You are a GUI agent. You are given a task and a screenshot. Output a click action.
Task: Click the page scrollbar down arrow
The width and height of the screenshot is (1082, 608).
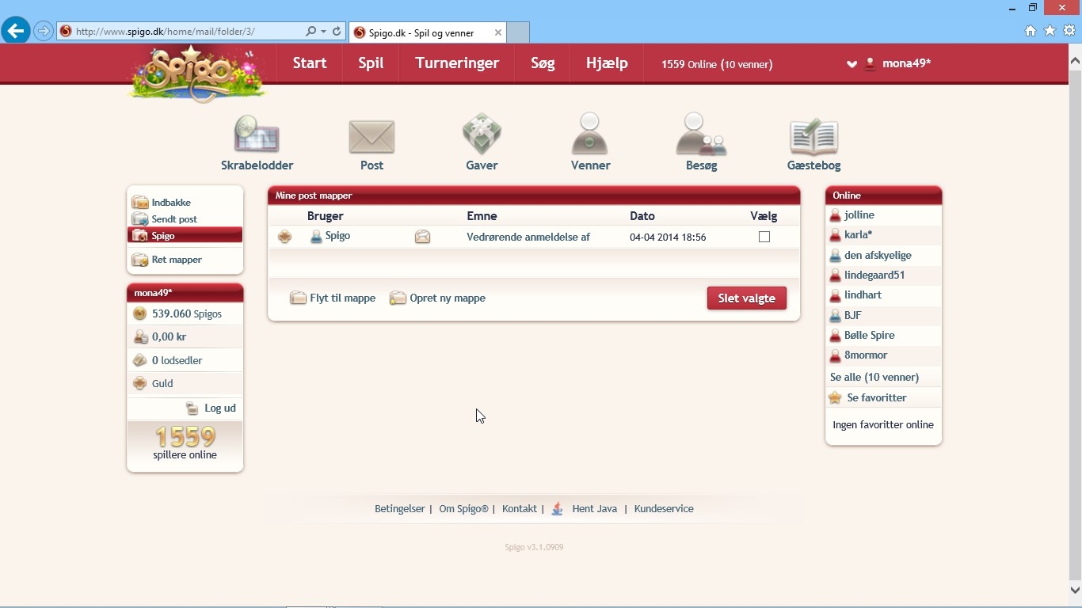pyautogui.click(x=1075, y=590)
